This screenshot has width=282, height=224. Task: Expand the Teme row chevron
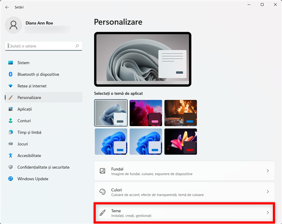click(268, 213)
